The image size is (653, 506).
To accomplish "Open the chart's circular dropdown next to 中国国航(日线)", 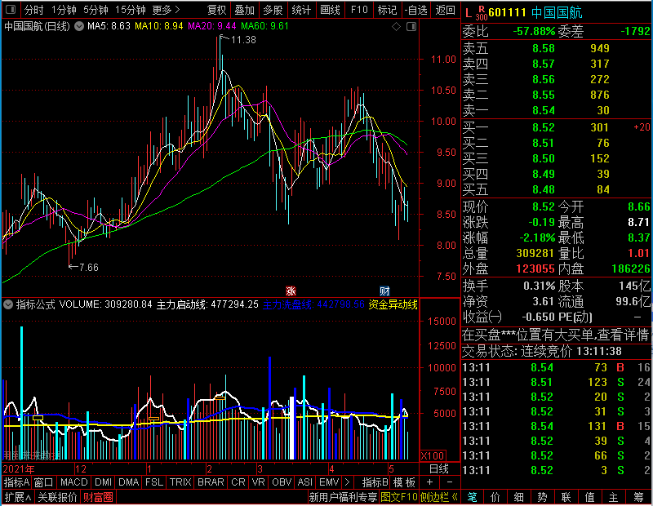I will click(x=79, y=26).
